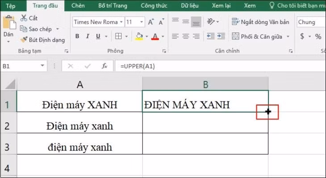
Task: Open the underline style dropdown arrow
Action: [x=106, y=36]
